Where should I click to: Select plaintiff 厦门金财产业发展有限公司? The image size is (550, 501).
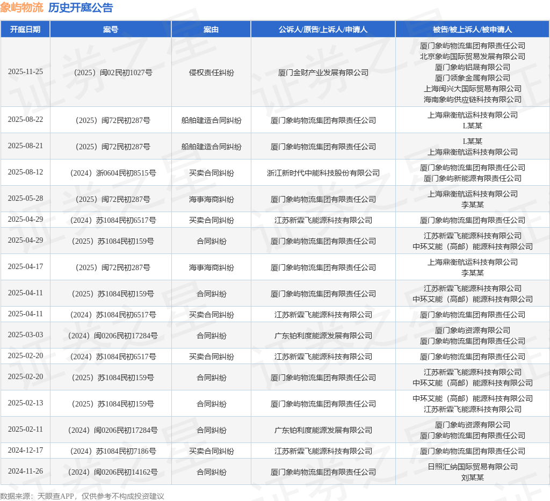pos(323,72)
